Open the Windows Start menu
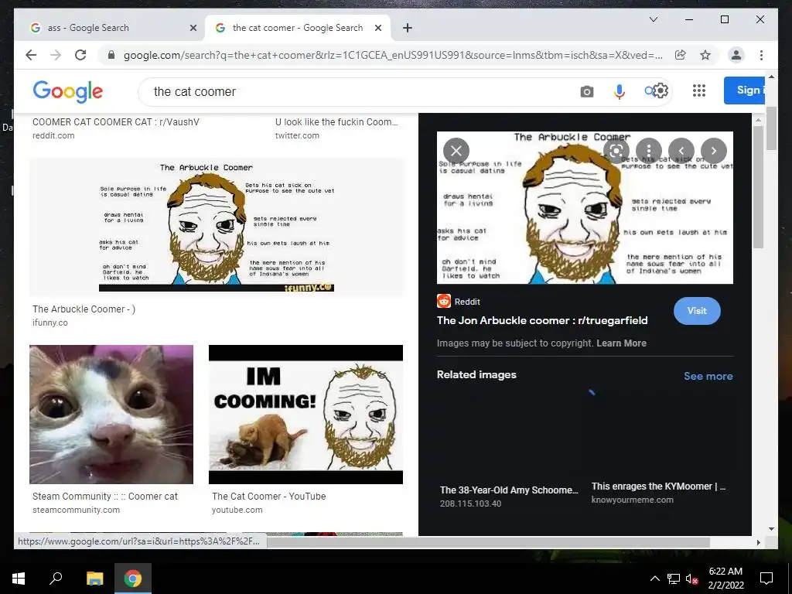This screenshot has width=792, height=594. [x=19, y=579]
